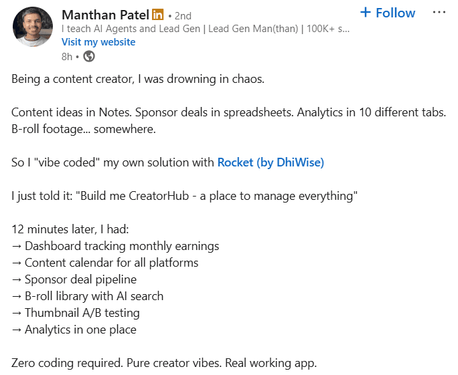Image resolution: width=458 pixels, height=375 pixels.
Task: Open the 'I teach AI Agents' headline
Action: click(206, 29)
